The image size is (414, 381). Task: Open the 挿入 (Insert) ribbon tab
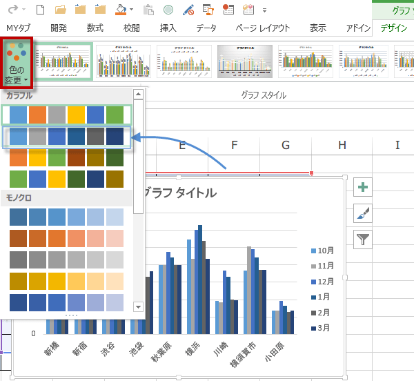point(168,28)
